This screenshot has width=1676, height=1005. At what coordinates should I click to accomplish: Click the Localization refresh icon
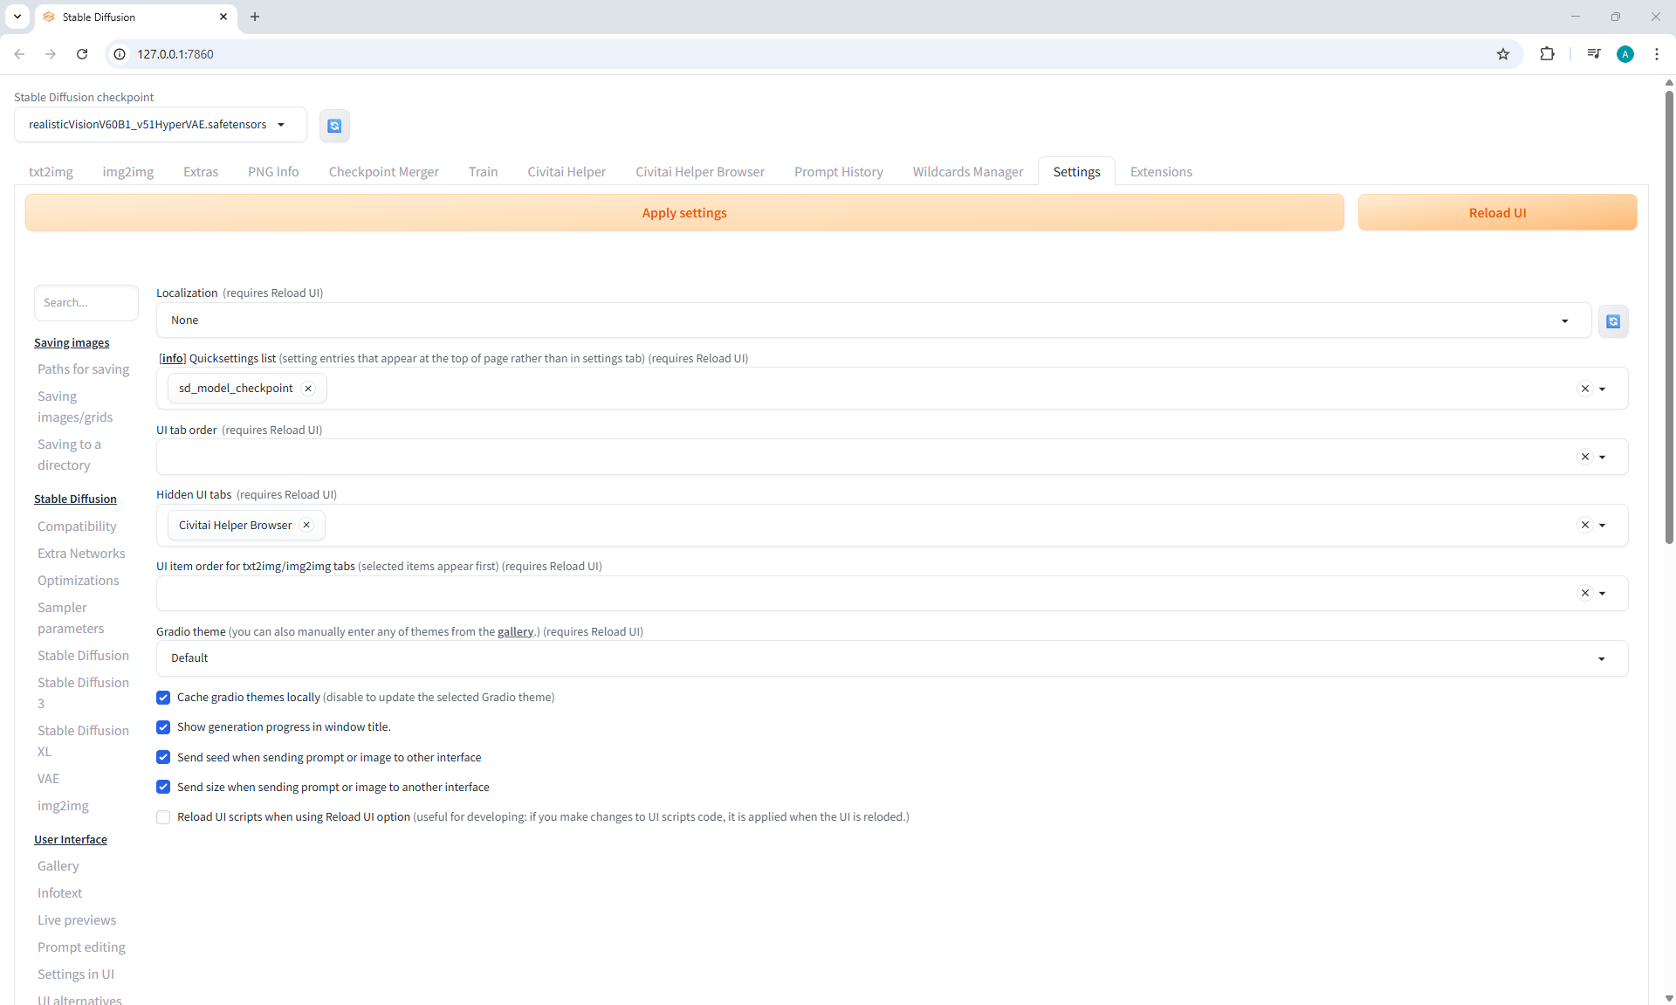1613,321
